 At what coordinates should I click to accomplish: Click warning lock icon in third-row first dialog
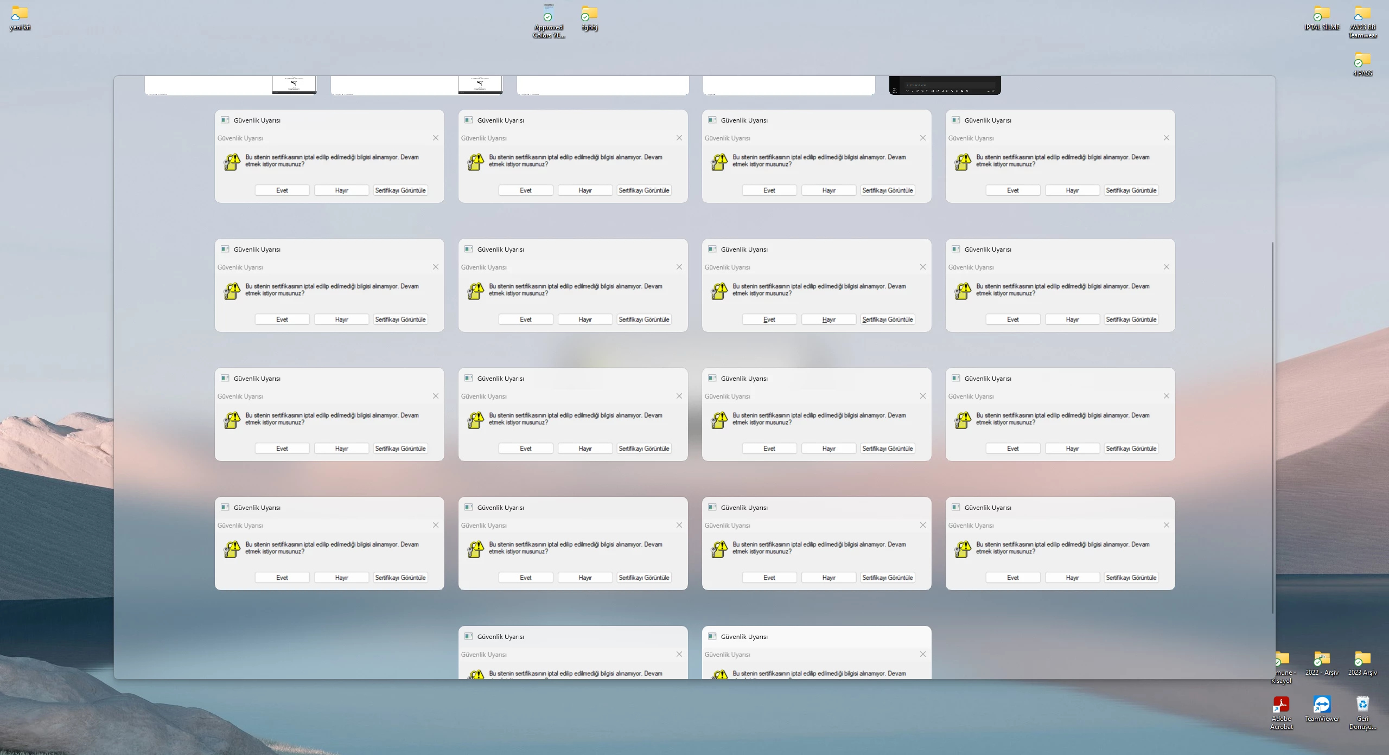(x=232, y=420)
